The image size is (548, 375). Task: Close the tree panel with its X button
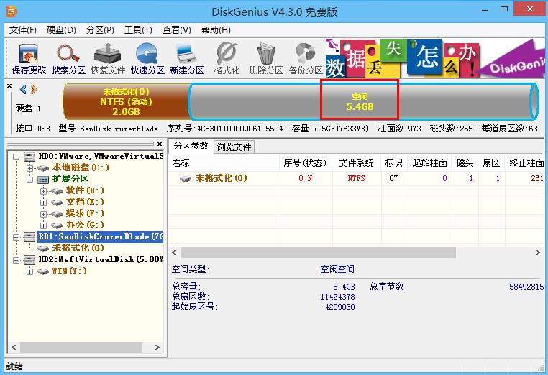point(160,144)
